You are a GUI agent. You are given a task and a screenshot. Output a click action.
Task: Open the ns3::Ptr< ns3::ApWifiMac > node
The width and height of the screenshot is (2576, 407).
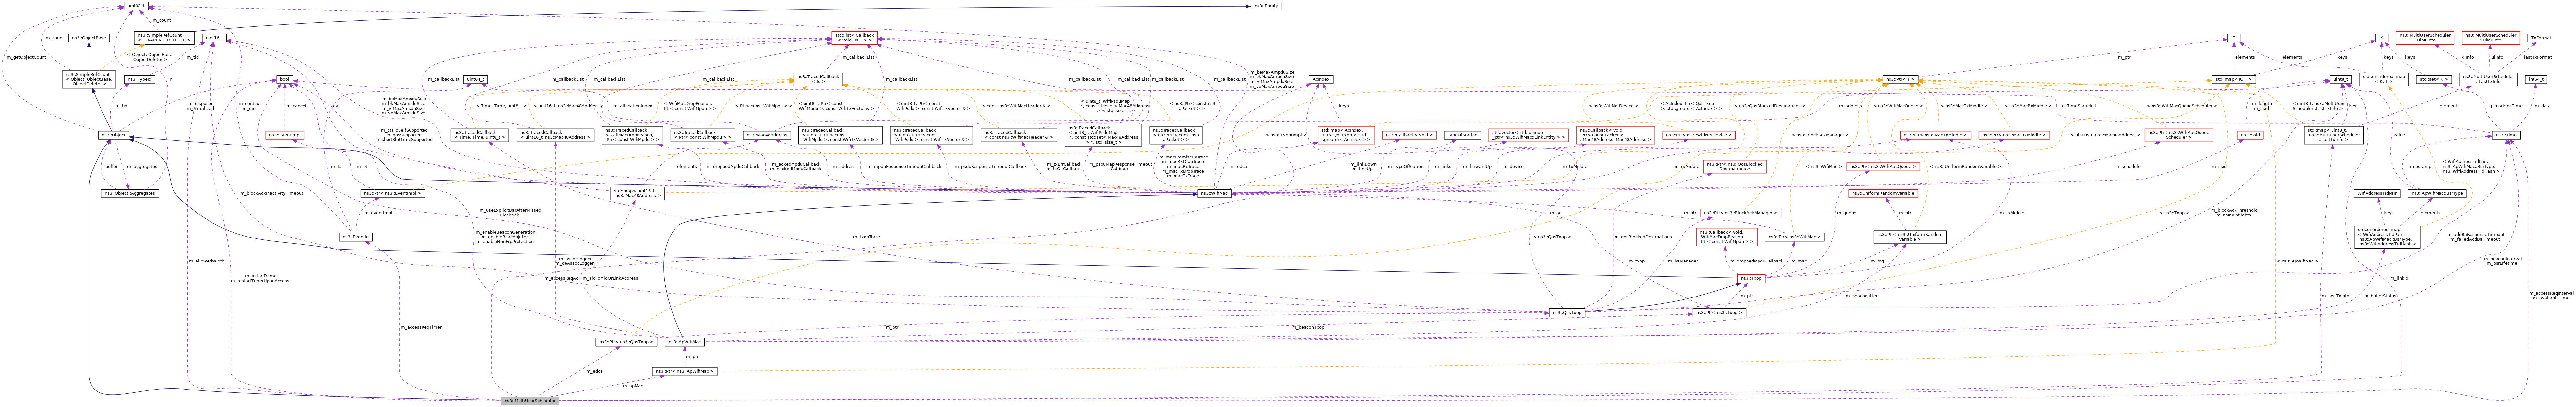(685, 371)
